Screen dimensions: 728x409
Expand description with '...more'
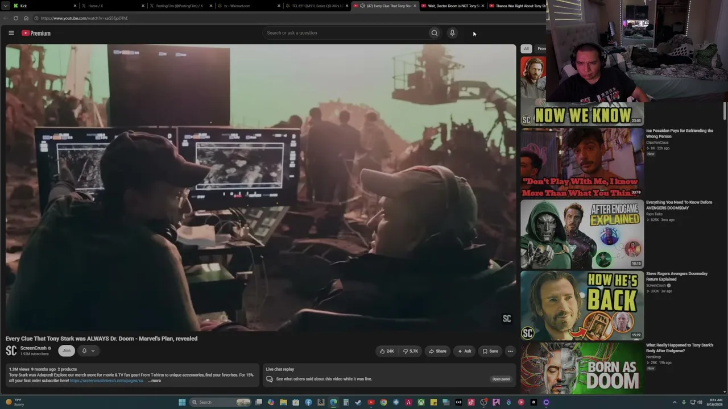[155, 381]
